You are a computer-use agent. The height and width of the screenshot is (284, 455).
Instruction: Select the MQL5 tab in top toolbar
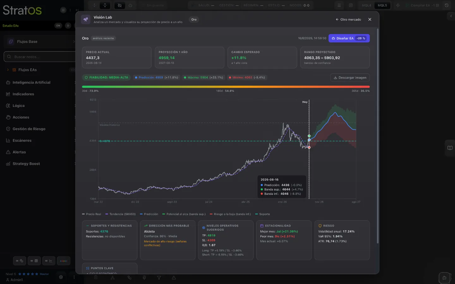coord(382,5)
